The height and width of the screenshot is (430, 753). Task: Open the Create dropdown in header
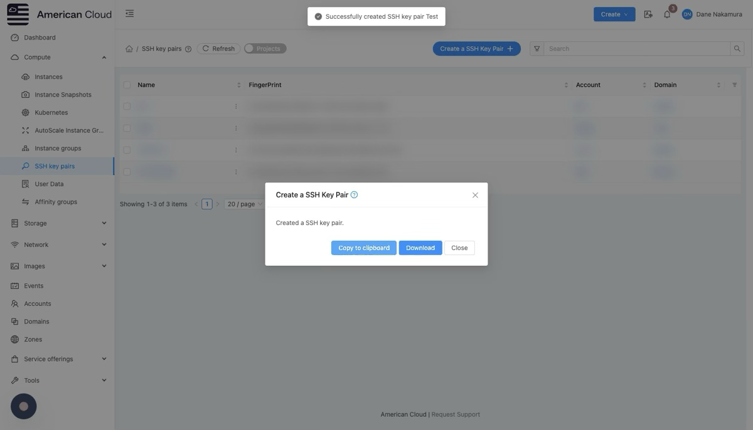(x=614, y=14)
